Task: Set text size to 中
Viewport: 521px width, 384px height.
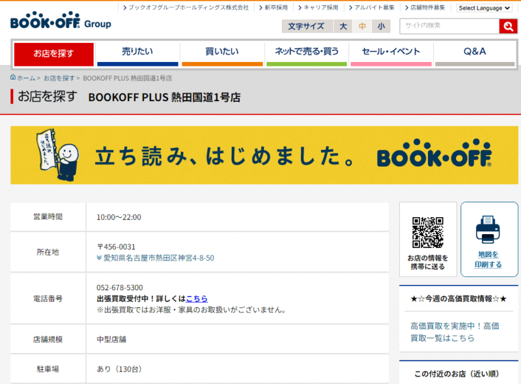Action: (362, 26)
